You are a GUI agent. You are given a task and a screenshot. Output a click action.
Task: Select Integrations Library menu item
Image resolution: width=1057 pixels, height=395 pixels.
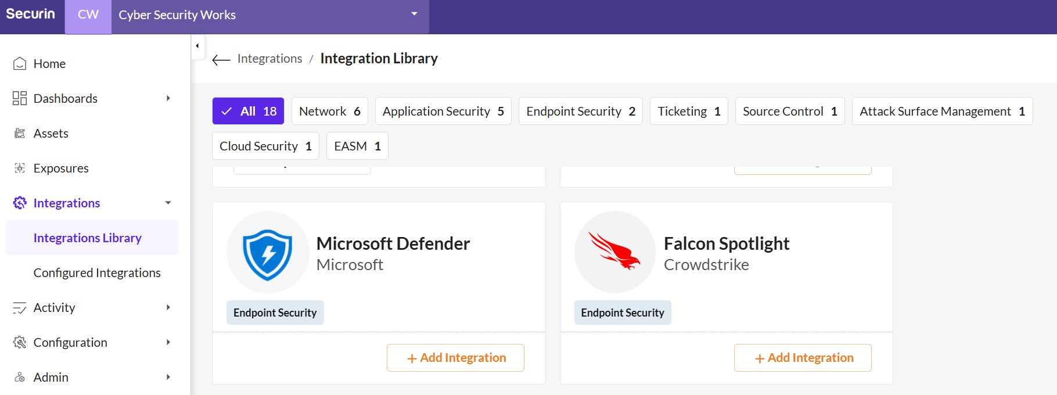pyautogui.click(x=92, y=238)
